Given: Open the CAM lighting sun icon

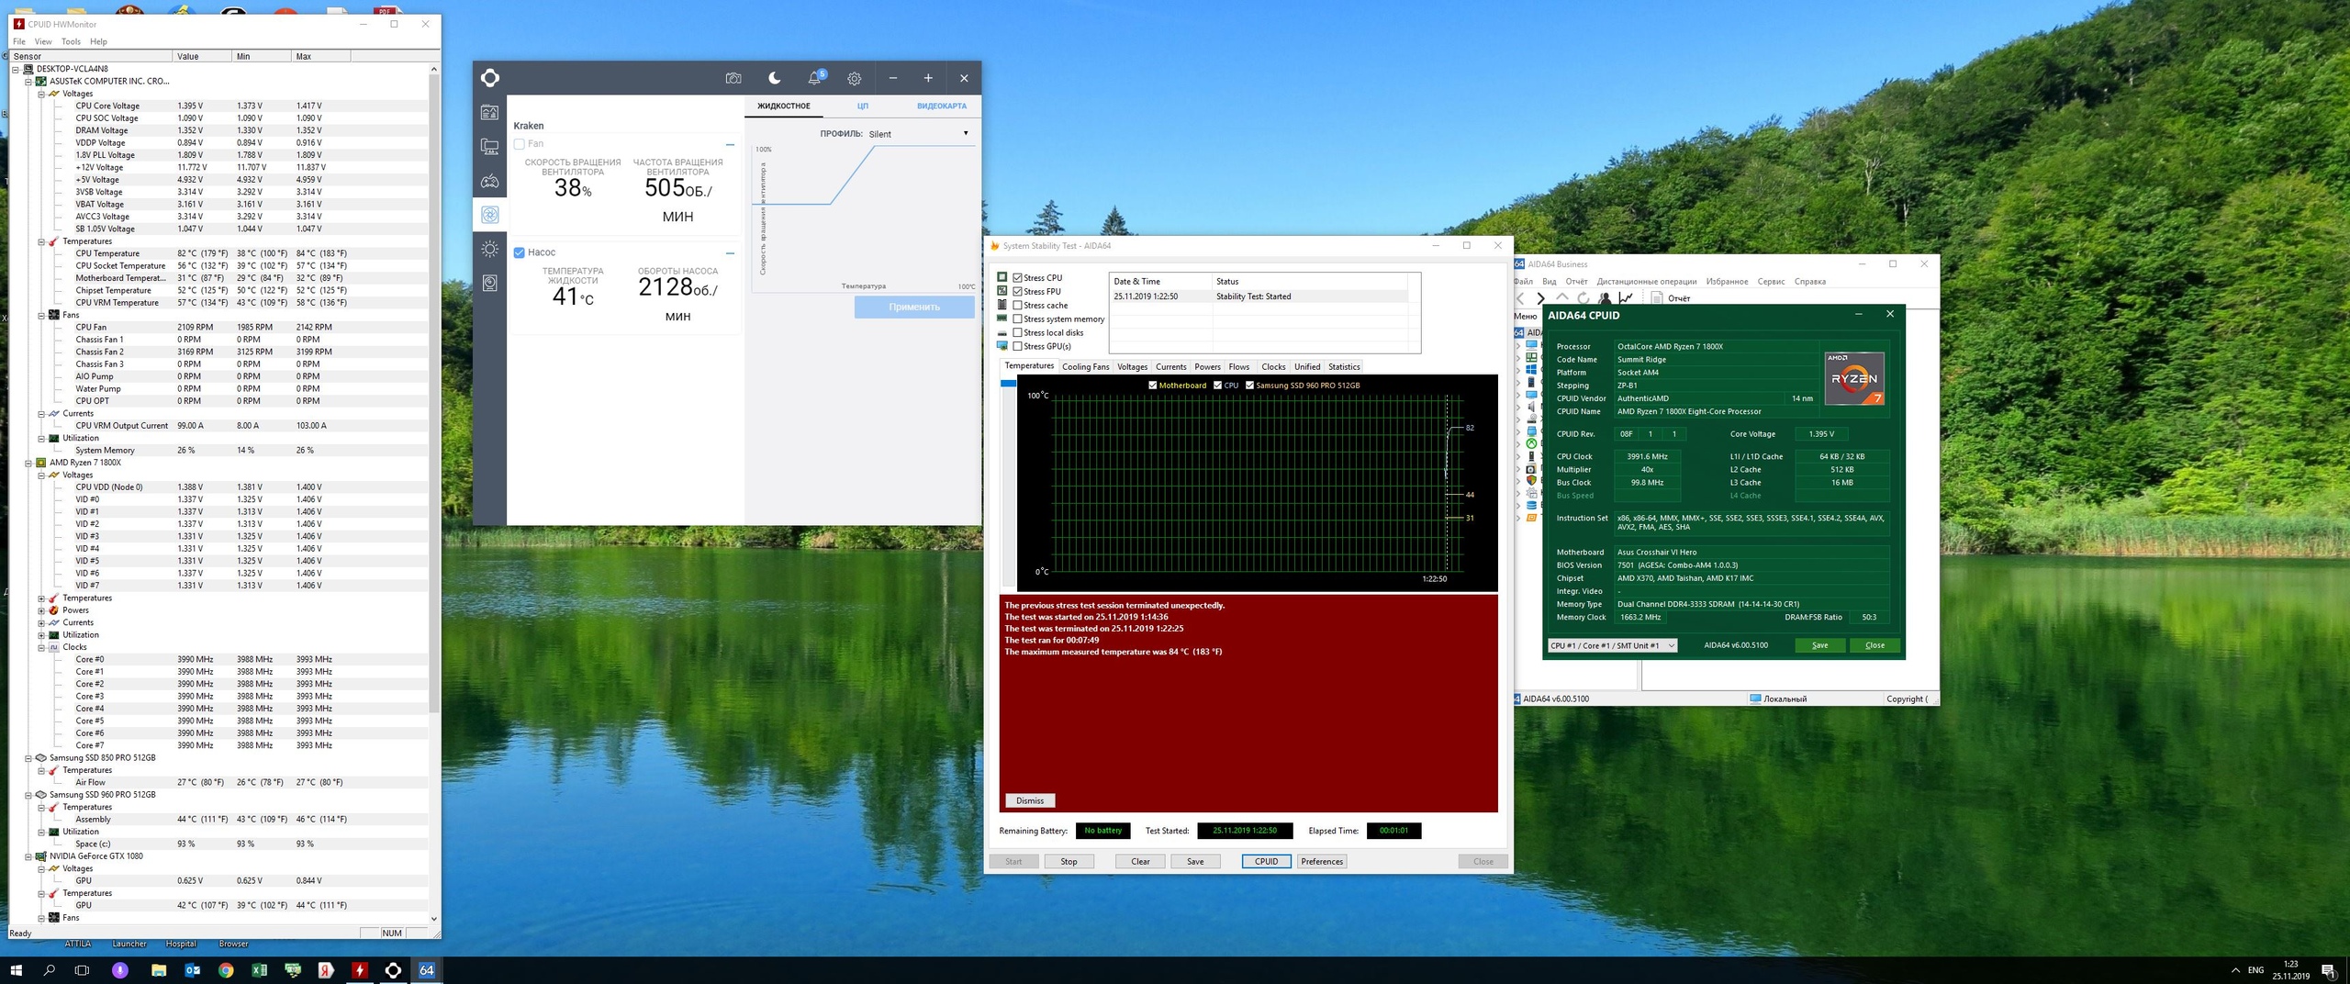Looking at the screenshot, I should point(489,249).
